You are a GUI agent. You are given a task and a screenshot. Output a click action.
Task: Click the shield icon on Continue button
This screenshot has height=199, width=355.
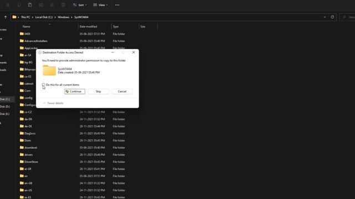pos(67,91)
